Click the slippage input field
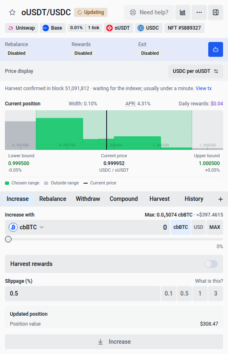Image resolution: width=228 pixels, height=354 pixels. [83, 293]
